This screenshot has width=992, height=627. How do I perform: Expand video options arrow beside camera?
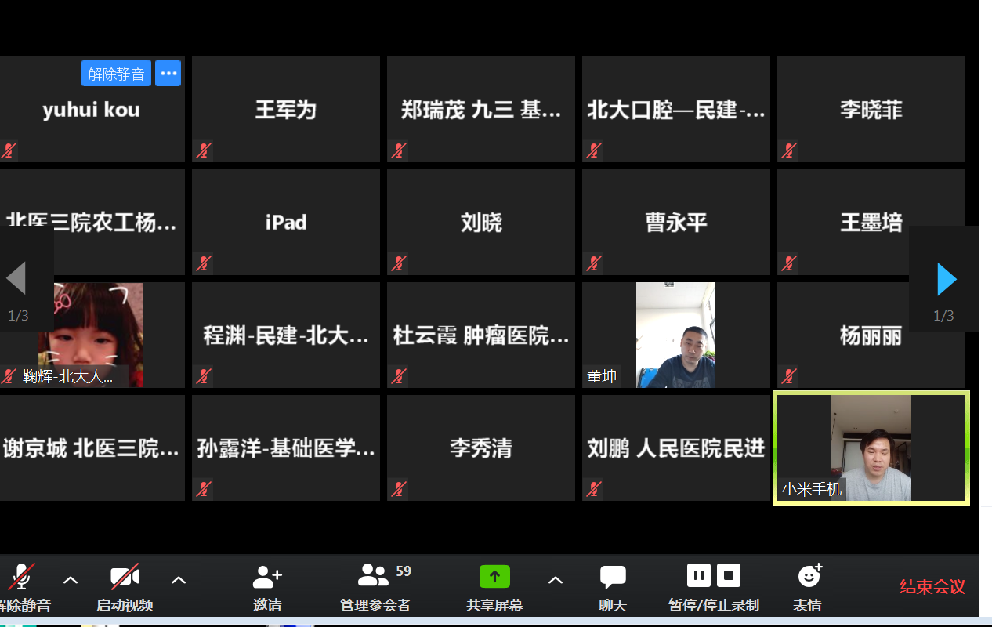[179, 580]
